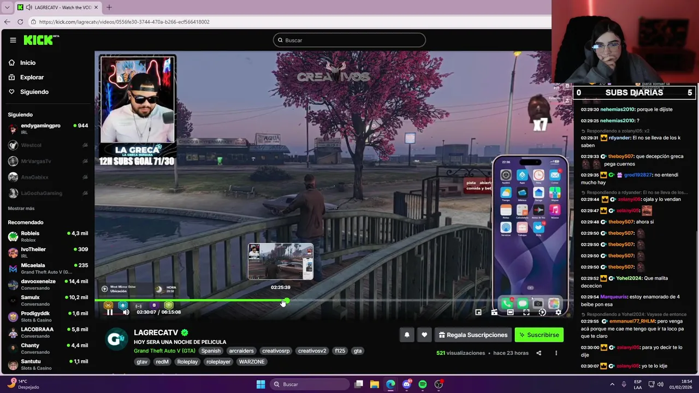Share the video via share icon
The width and height of the screenshot is (699, 393).
538,353
